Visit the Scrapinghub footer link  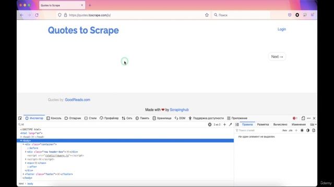(x=179, y=110)
